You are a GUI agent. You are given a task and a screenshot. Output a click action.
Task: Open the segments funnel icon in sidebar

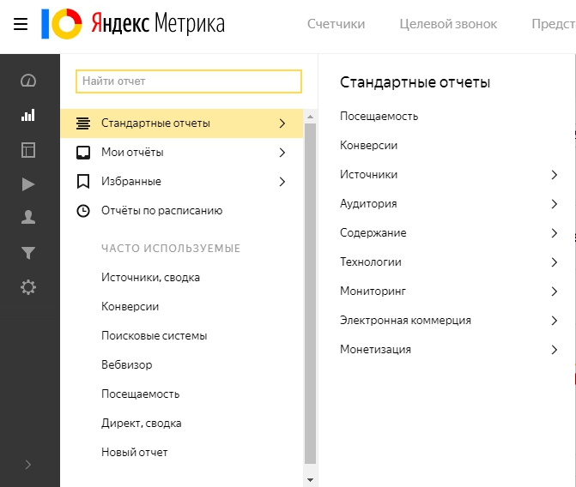click(28, 253)
